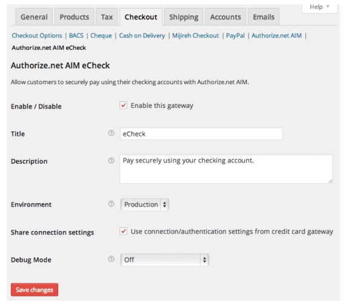Click the 'Share connection settings' label
Image resolution: width=346 pixels, height=305 pixels.
[53, 232]
